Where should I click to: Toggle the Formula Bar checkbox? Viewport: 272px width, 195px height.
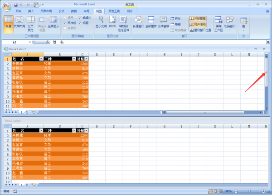point(80,18)
